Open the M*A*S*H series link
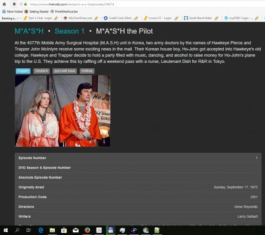 click(x=29, y=31)
